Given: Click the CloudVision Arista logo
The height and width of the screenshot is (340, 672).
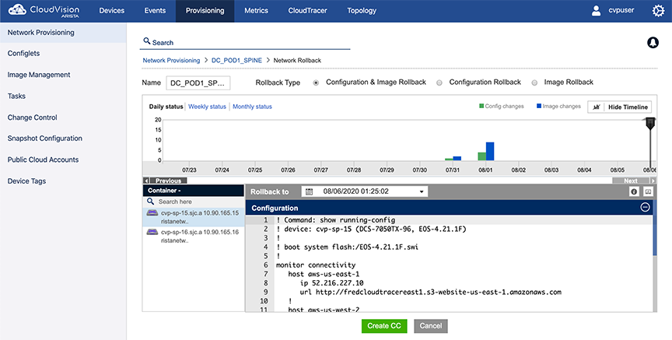Looking at the screenshot, I should (x=44, y=10).
